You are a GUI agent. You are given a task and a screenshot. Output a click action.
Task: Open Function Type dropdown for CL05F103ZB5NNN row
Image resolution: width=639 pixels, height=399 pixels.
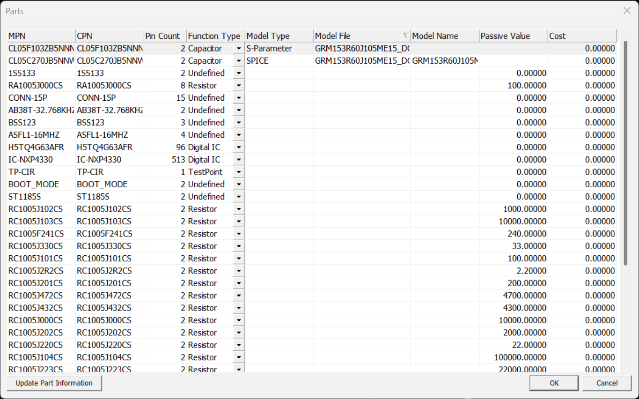pos(239,49)
